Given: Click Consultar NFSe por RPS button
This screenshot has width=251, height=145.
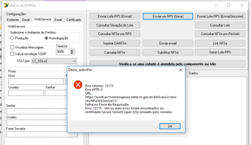Looking at the screenshot, I should point(115,34).
